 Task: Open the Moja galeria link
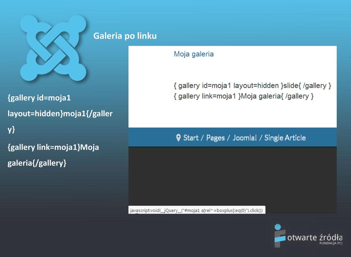point(194,54)
